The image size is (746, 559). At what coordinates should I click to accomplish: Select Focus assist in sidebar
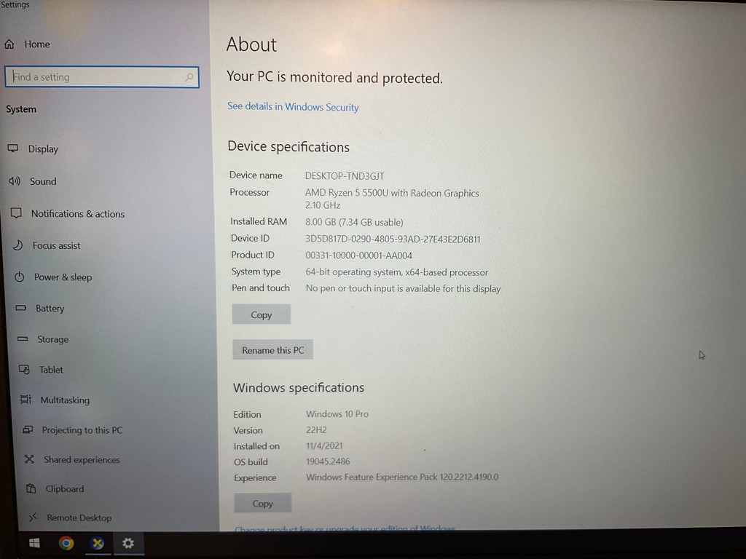[x=57, y=246]
